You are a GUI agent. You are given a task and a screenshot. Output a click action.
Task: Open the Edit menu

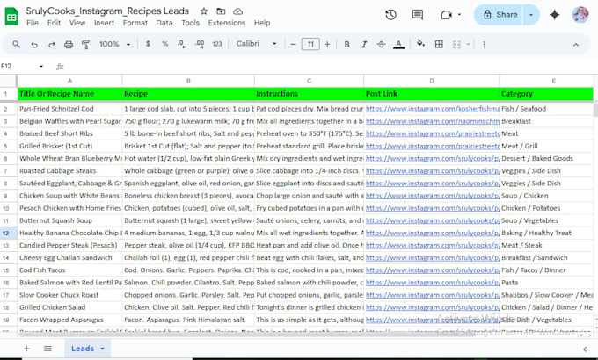click(54, 23)
